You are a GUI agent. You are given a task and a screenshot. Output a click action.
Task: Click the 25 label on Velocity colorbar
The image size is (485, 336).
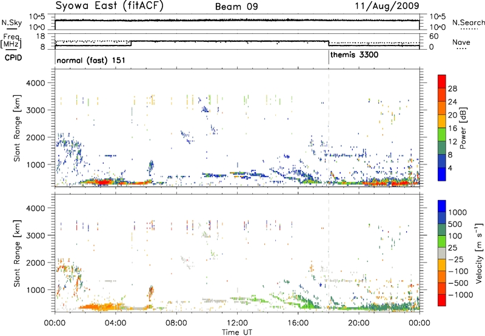click(x=453, y=248)
